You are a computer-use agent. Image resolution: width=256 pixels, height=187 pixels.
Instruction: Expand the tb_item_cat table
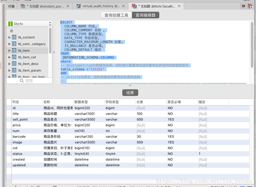[9, 57]
